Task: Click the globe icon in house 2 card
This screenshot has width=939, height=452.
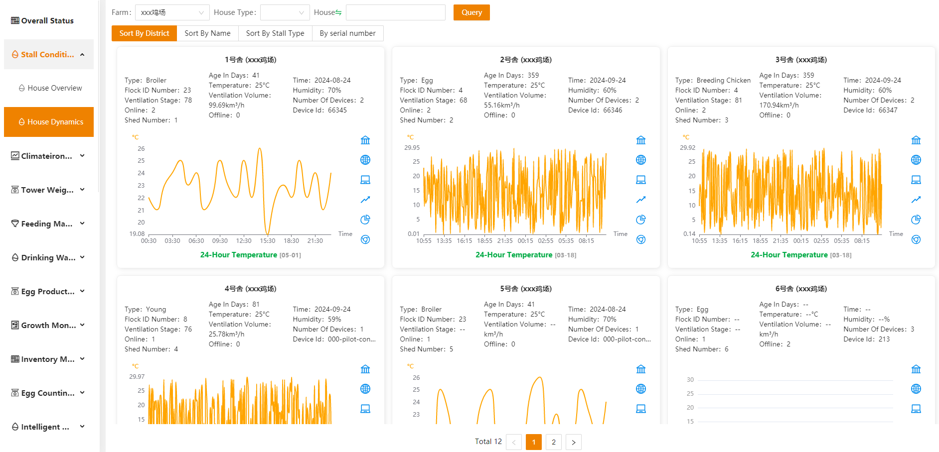Action: click(x=641, y=160)
